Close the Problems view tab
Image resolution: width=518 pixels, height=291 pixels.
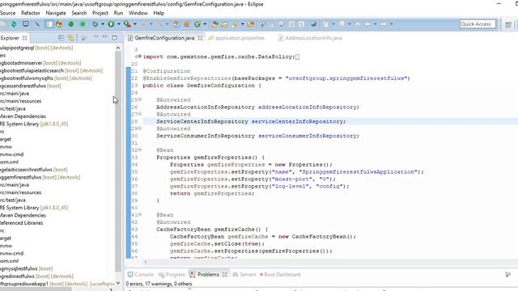(225, 275)
